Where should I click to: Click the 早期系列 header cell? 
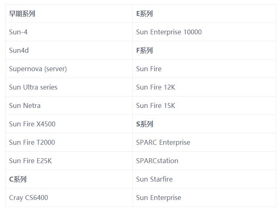point(22,13)
